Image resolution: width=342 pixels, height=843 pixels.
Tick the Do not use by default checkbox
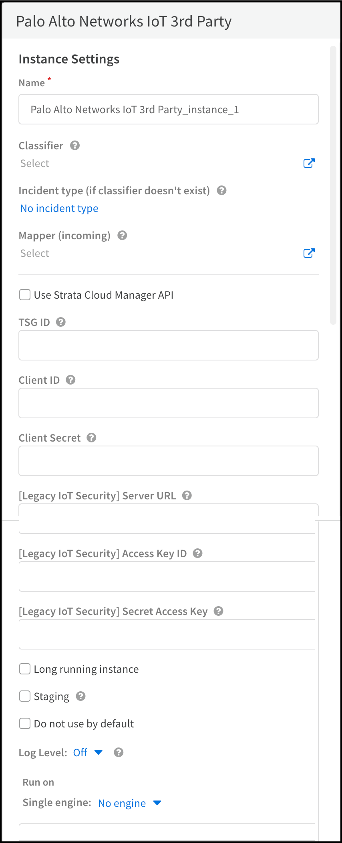pos(25,723)
